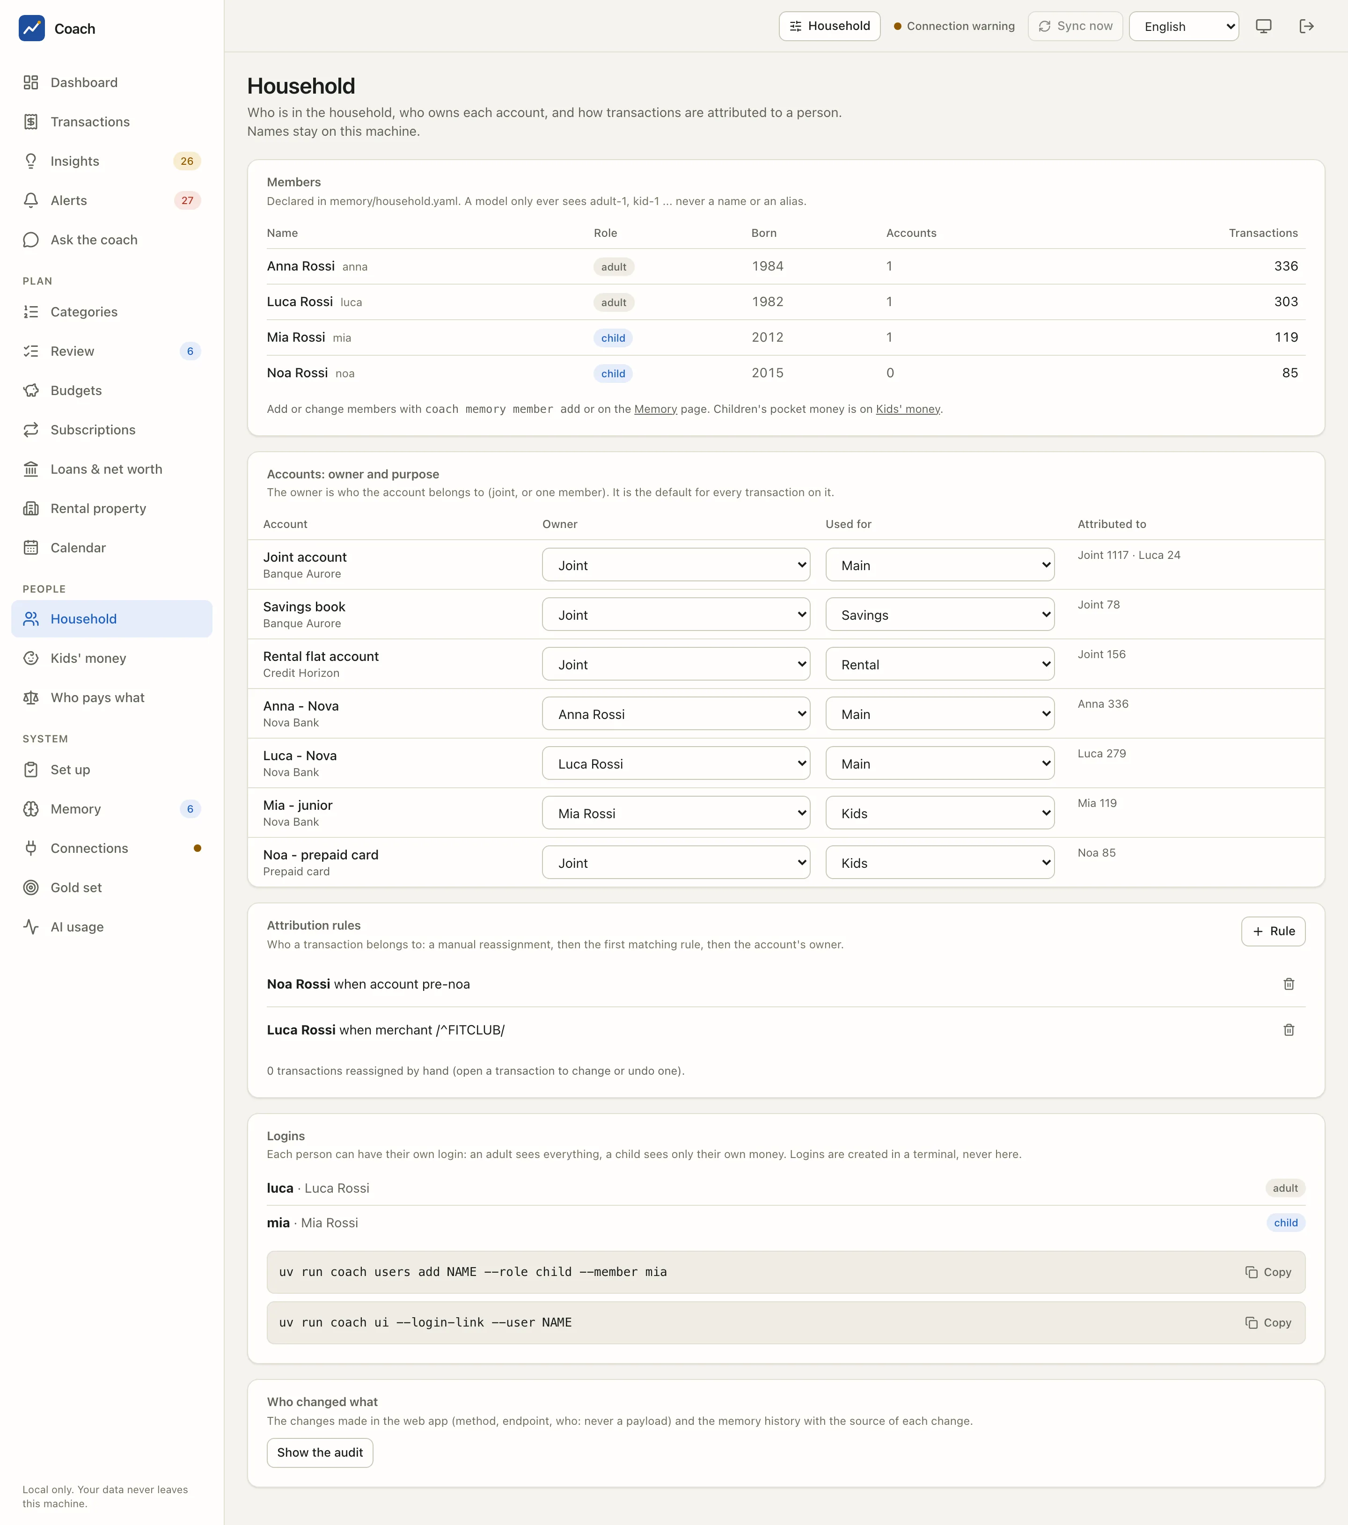The height and width of the screenshot is (1525, 1348).
Task: Open Owner dropdown for Mia - junior
Action: coord(676,813)
